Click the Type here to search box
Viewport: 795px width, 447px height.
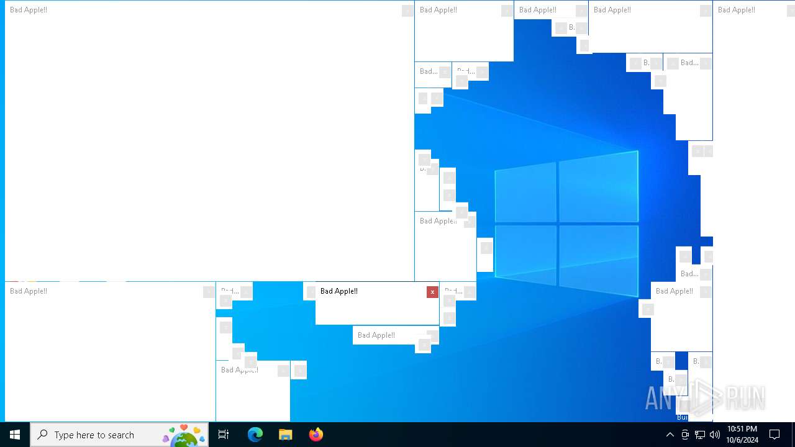[x=119, y=435]
